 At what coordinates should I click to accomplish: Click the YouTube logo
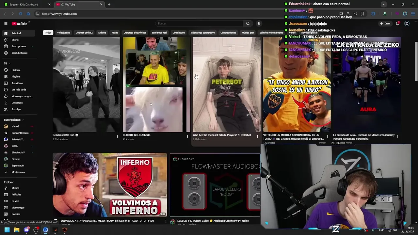pos(20,23)
